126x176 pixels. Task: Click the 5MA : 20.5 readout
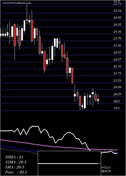click(x=15, y=167)
